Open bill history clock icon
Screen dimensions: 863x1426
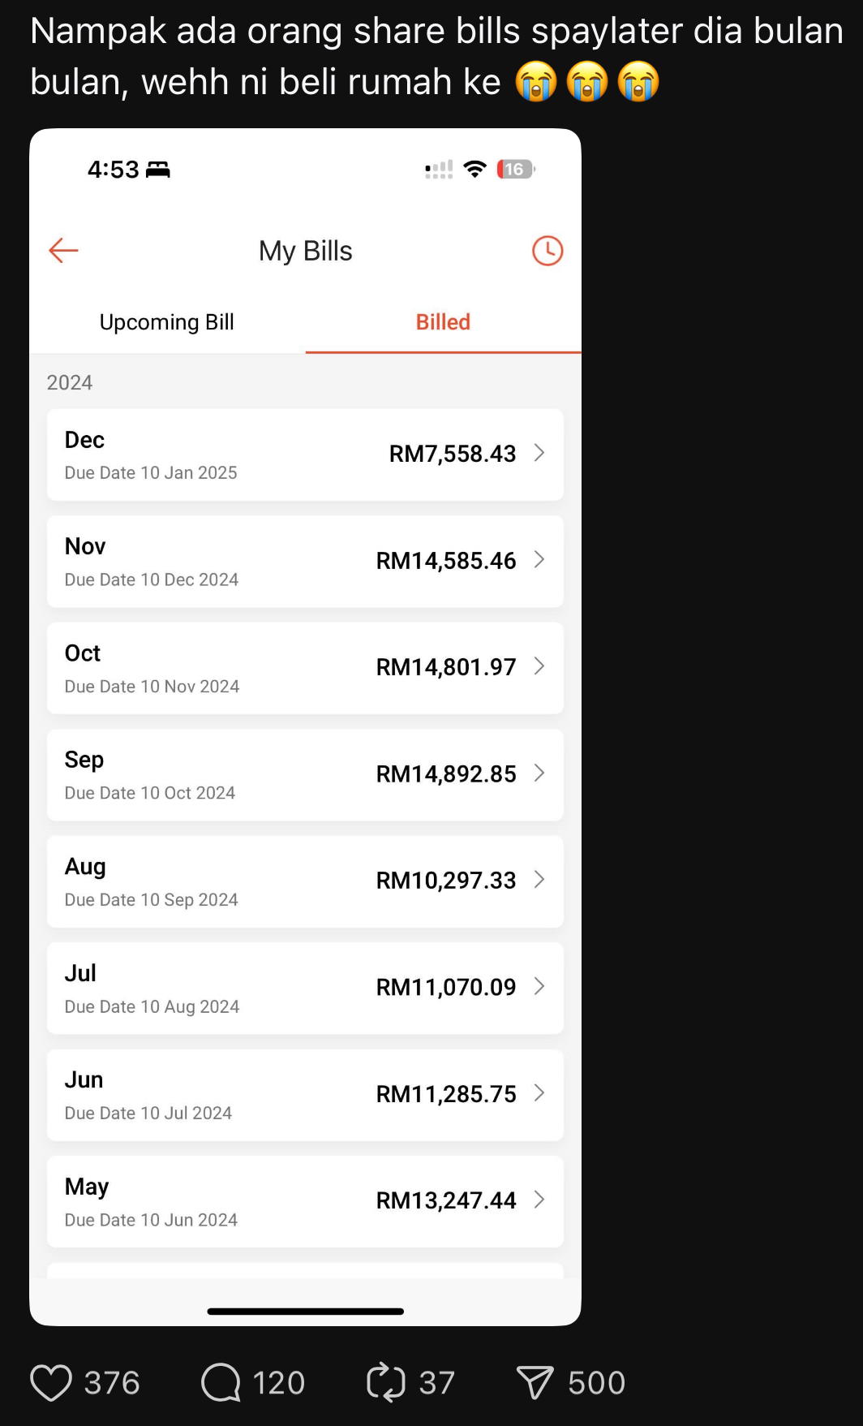pyautogui.click(x=547, y=251)
